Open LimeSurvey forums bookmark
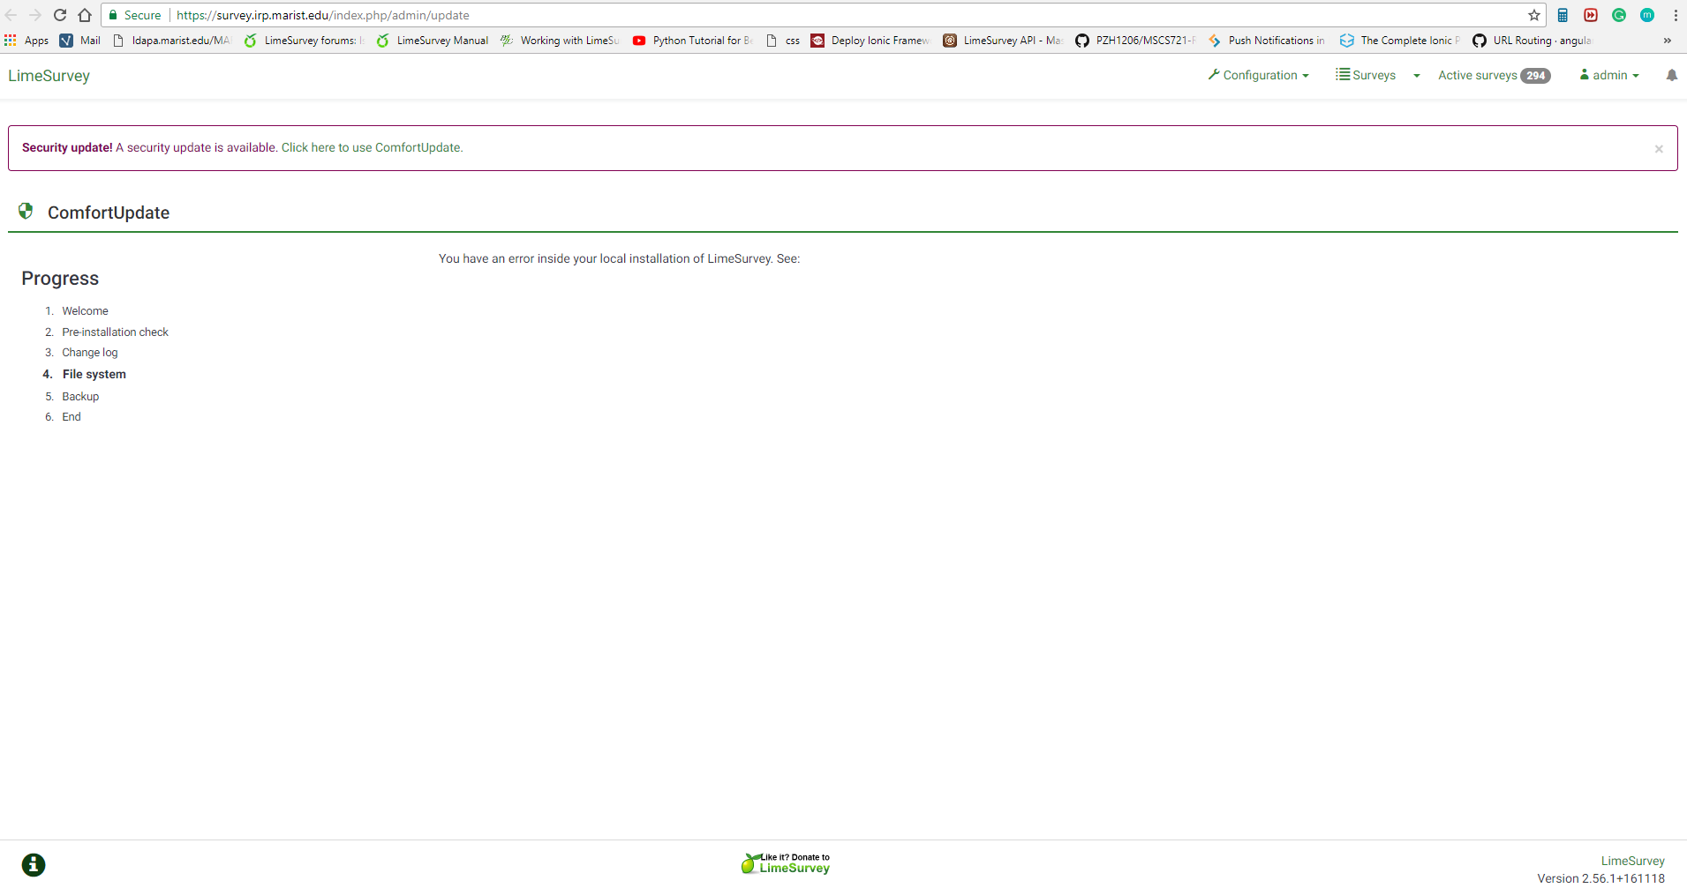 (304, 41)
